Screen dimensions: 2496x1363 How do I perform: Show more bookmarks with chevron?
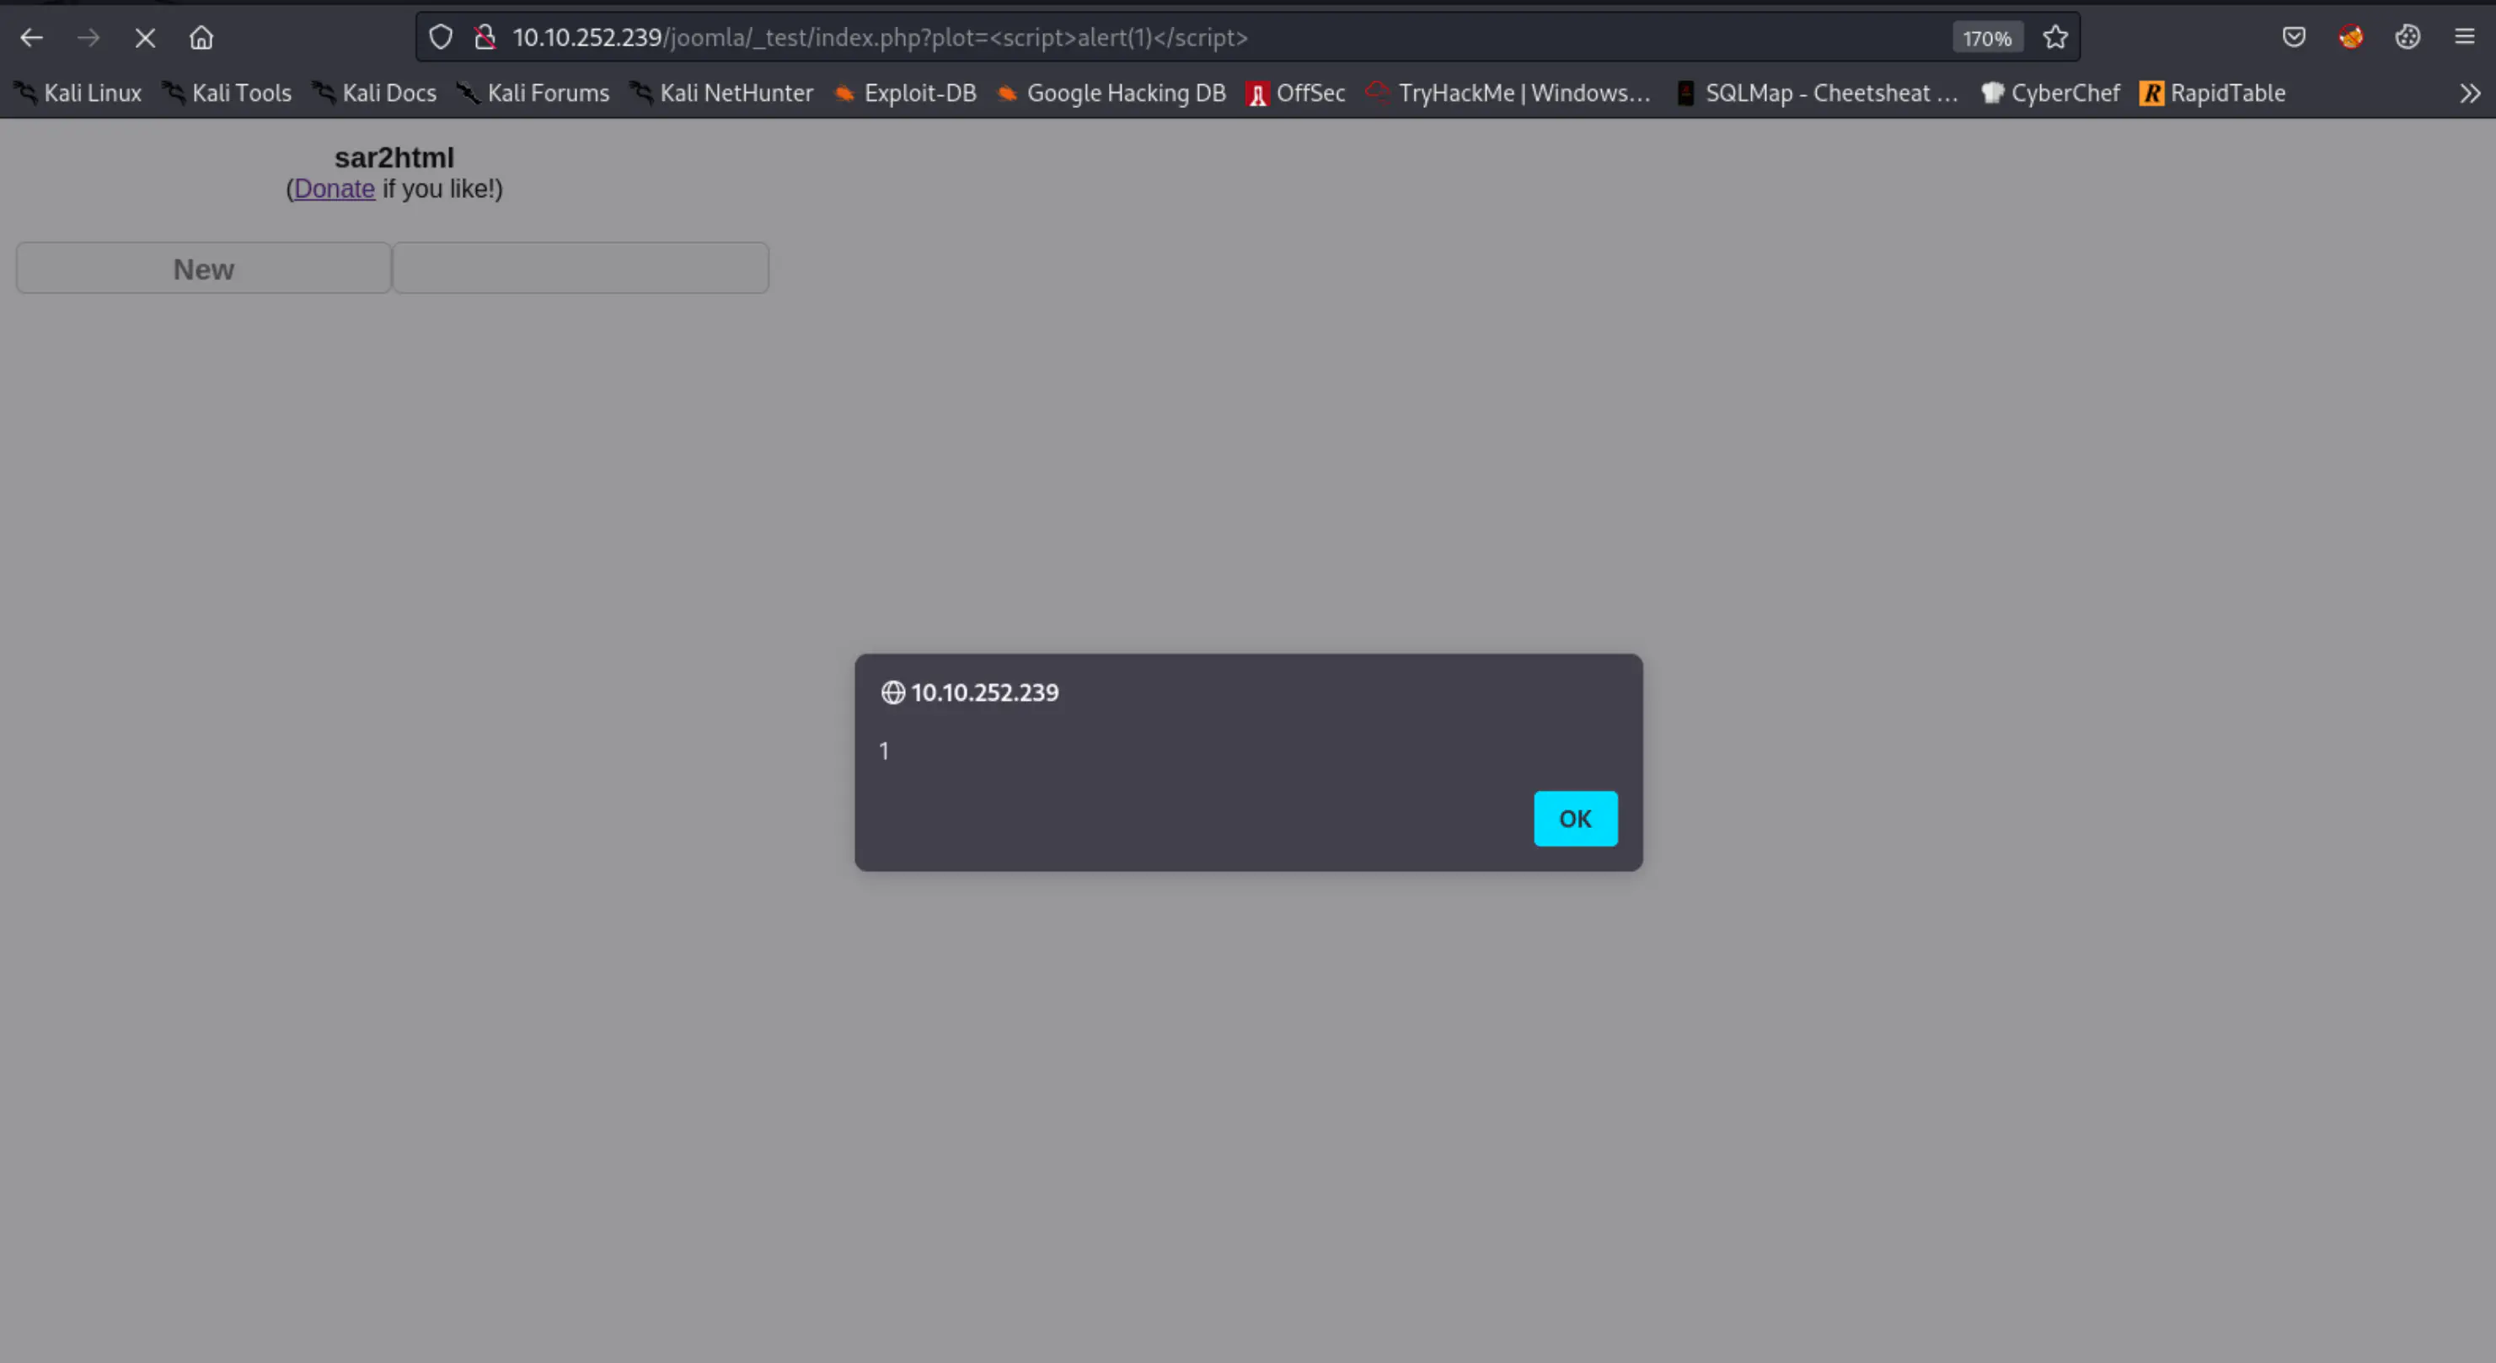pos(2470,93)
